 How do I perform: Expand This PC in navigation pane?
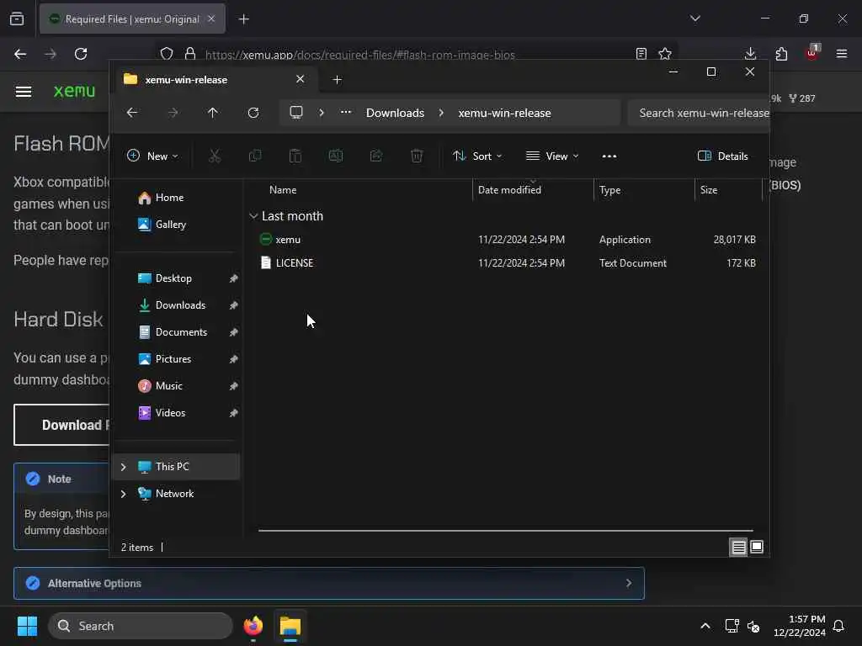click(123, 467)
